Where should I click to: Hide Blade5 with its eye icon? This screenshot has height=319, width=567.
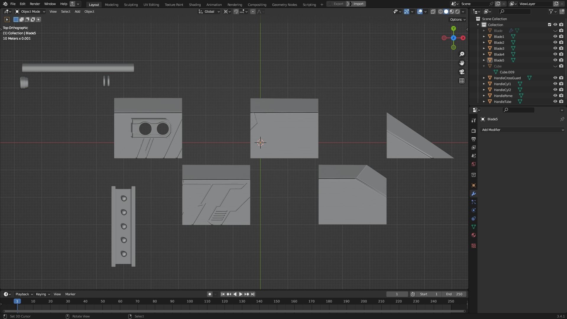point(555,60)
